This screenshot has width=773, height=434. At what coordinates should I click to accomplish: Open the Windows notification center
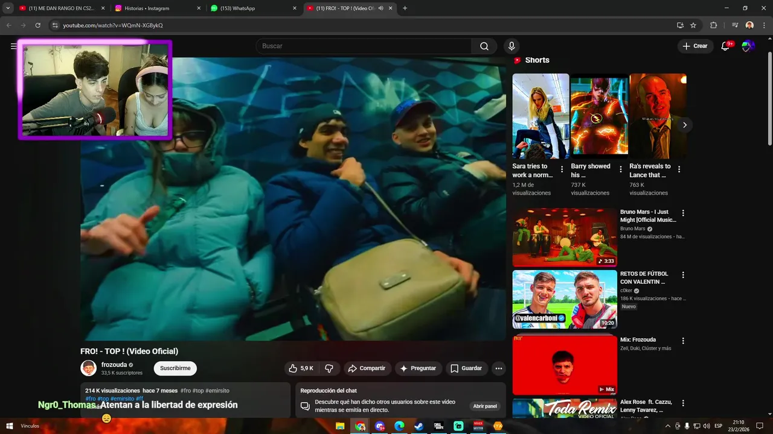tap(760, 426)
